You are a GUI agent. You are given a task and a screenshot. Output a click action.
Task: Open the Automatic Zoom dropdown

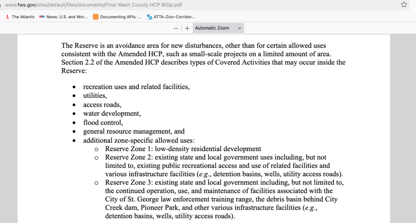(x=218, y=28)
